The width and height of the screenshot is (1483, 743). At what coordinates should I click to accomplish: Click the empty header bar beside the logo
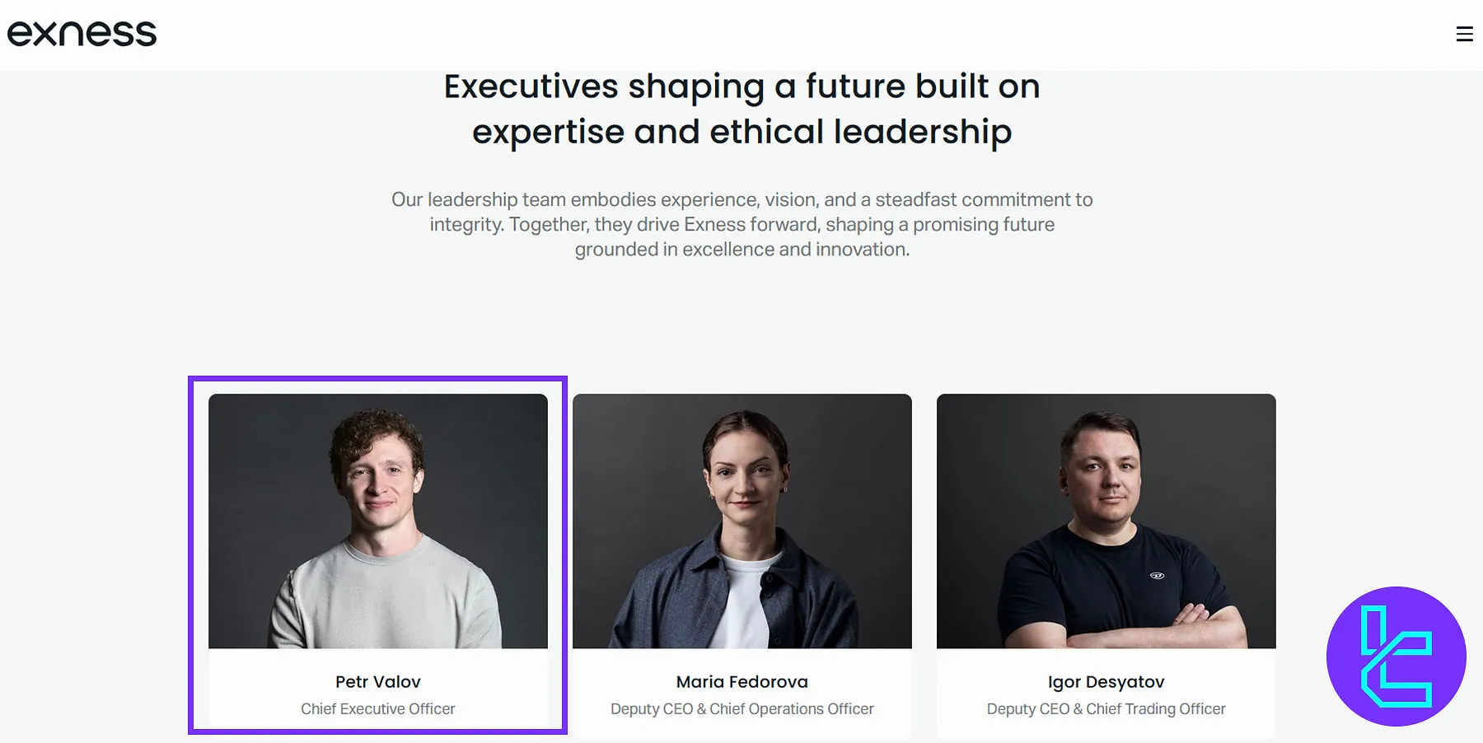741,34
